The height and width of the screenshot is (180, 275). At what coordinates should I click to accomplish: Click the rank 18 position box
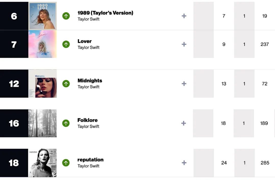14,163
